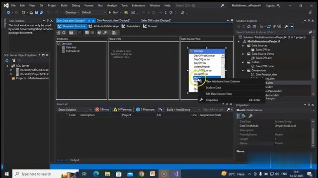The width and height of the screenshot is (318, 178).
Task: Toggle the 0 Messages filter
Action: (x=146, y=109)
